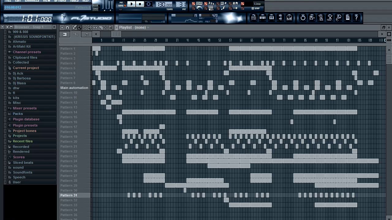Select the Pencil draw tool in playlist
The width and height of the screenshot is (392, 220).
[74, 28]
